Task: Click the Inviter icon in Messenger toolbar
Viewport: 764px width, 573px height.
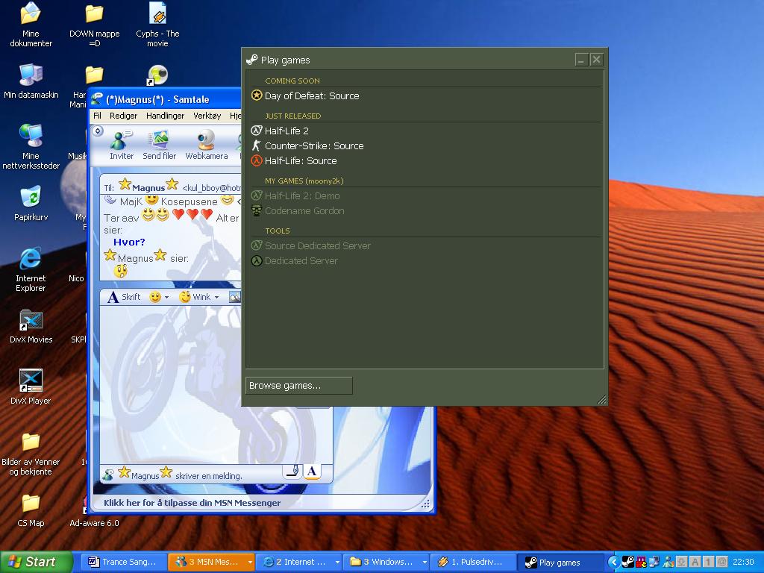Action: pos(122,145)
